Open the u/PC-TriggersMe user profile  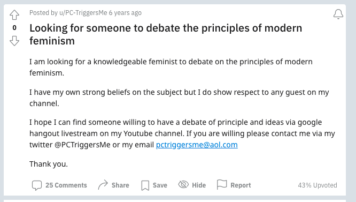click(x=83, y=13)
